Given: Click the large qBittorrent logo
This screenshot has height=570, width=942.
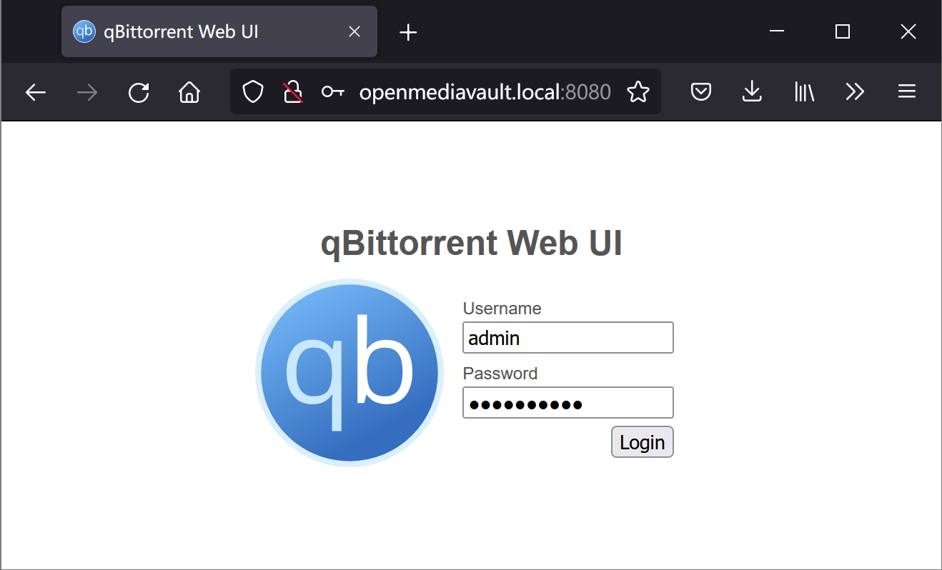Looking at the screenshot, I should 349,373.
